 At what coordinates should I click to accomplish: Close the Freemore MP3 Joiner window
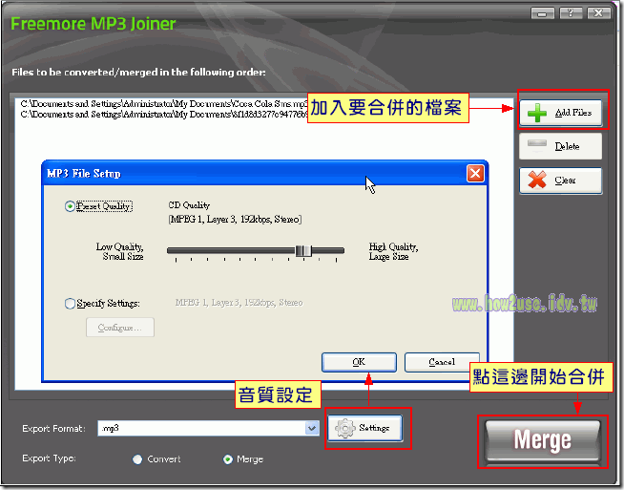pyautogui.click(x=598, y=12)
